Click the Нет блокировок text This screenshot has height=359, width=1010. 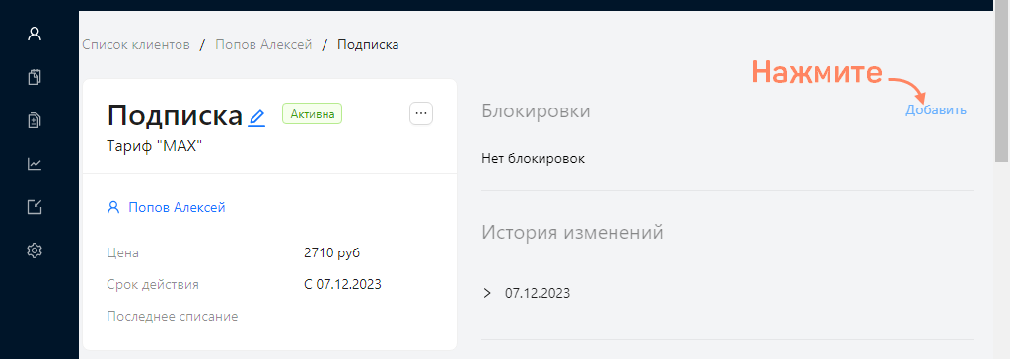point(534,159)
